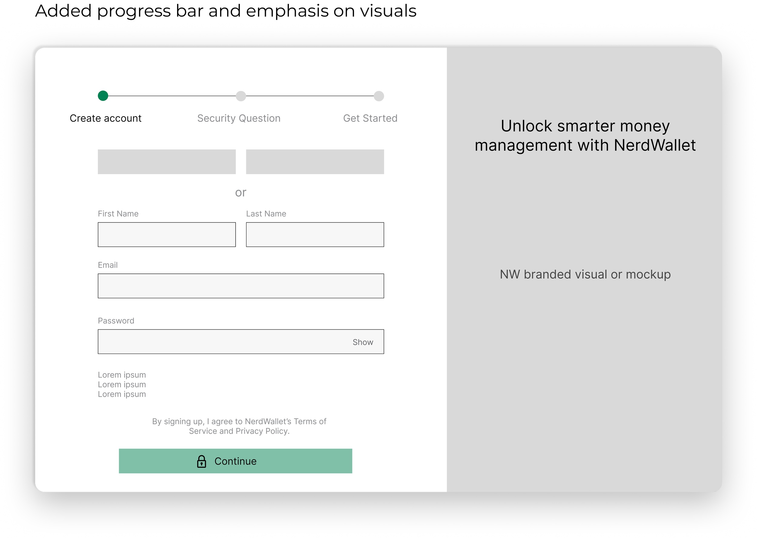Screen dimensions: 757x538
Task: Click the left gray sign-up placeholder button
Action: click(167, 162)
